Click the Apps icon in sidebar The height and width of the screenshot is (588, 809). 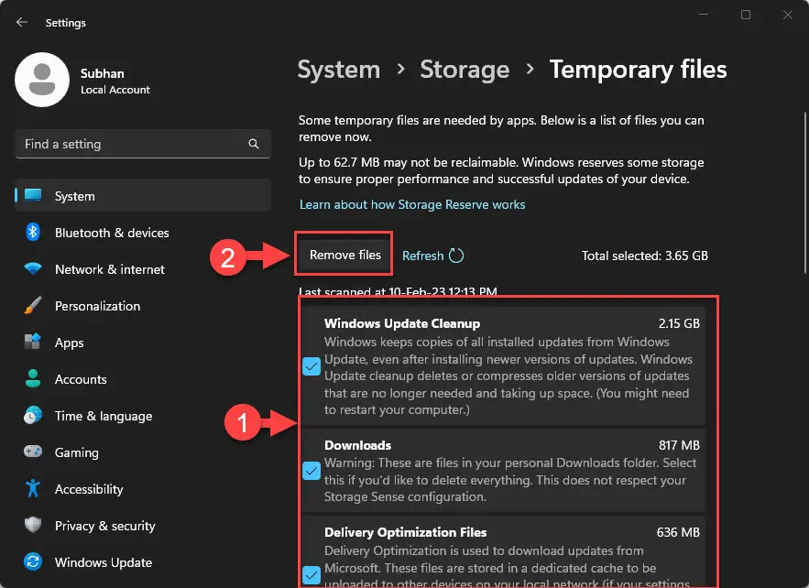(x=33, y=342)
